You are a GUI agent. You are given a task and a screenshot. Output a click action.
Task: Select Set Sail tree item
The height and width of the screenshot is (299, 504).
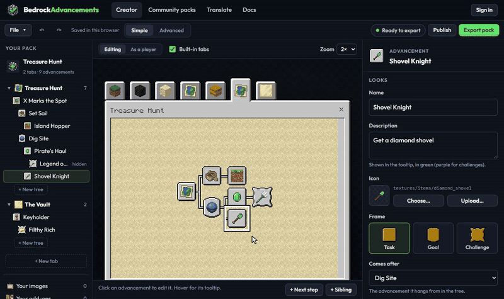pyautogui.click(x=46, y=113)
